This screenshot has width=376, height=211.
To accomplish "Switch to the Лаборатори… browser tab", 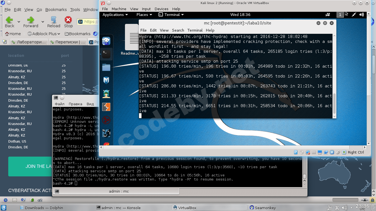I will (x=29, y=42).
